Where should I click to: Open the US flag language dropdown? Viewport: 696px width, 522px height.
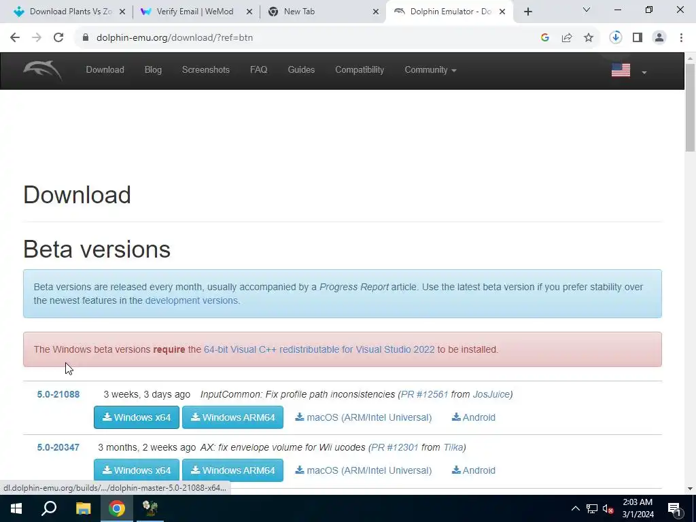pos(629,71)
